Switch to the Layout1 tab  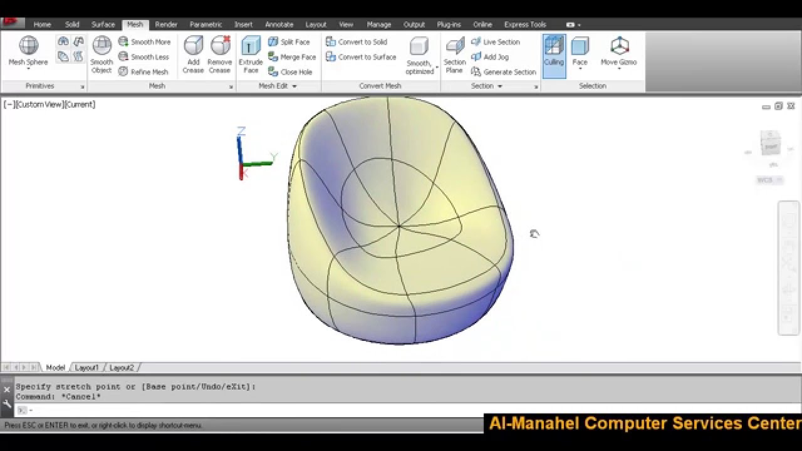[87, 368]
